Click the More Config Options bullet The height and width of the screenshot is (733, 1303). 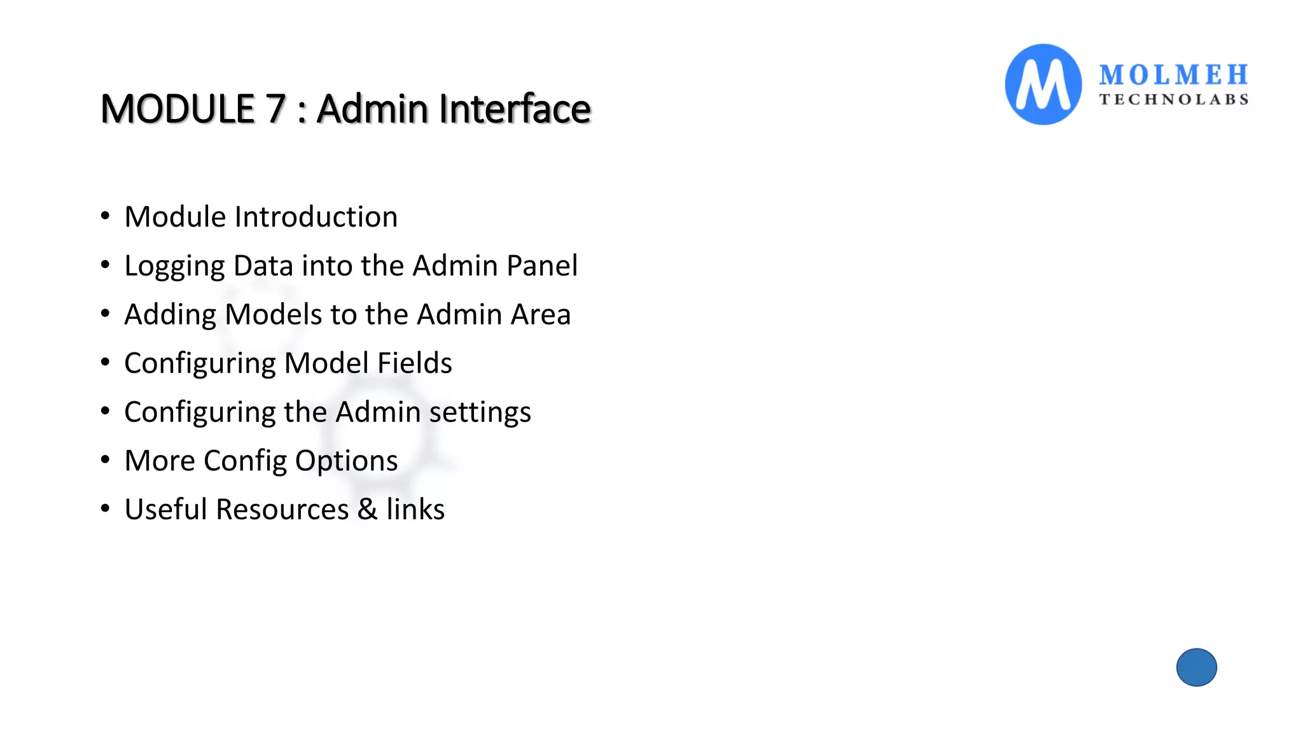click(x=261, y=461)
